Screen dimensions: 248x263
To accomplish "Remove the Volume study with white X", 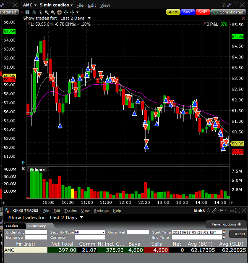I will point(23,169).
